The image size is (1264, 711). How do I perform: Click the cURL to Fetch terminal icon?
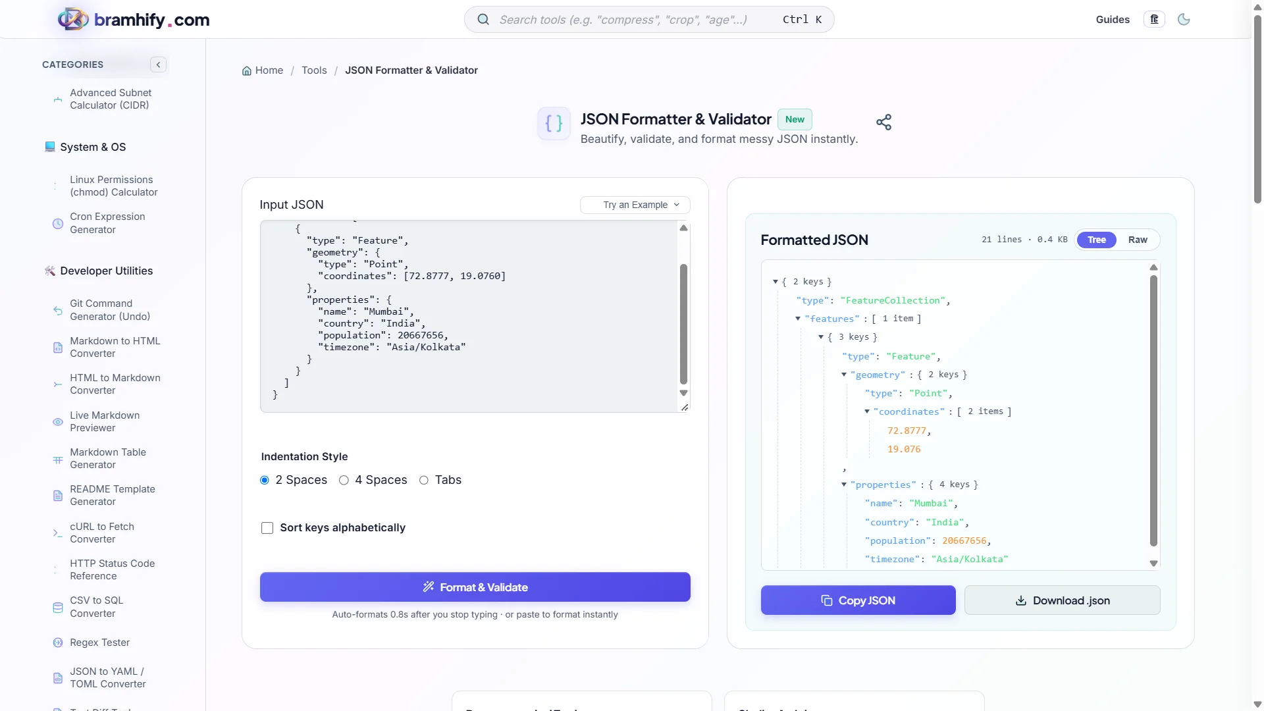point(58,533)
